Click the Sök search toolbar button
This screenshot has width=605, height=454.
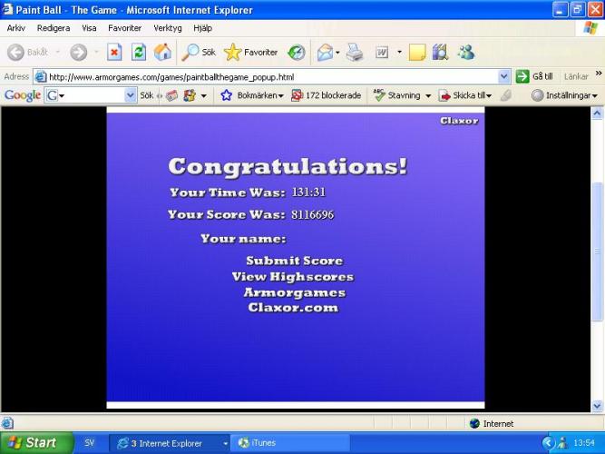tap(200, 53)
